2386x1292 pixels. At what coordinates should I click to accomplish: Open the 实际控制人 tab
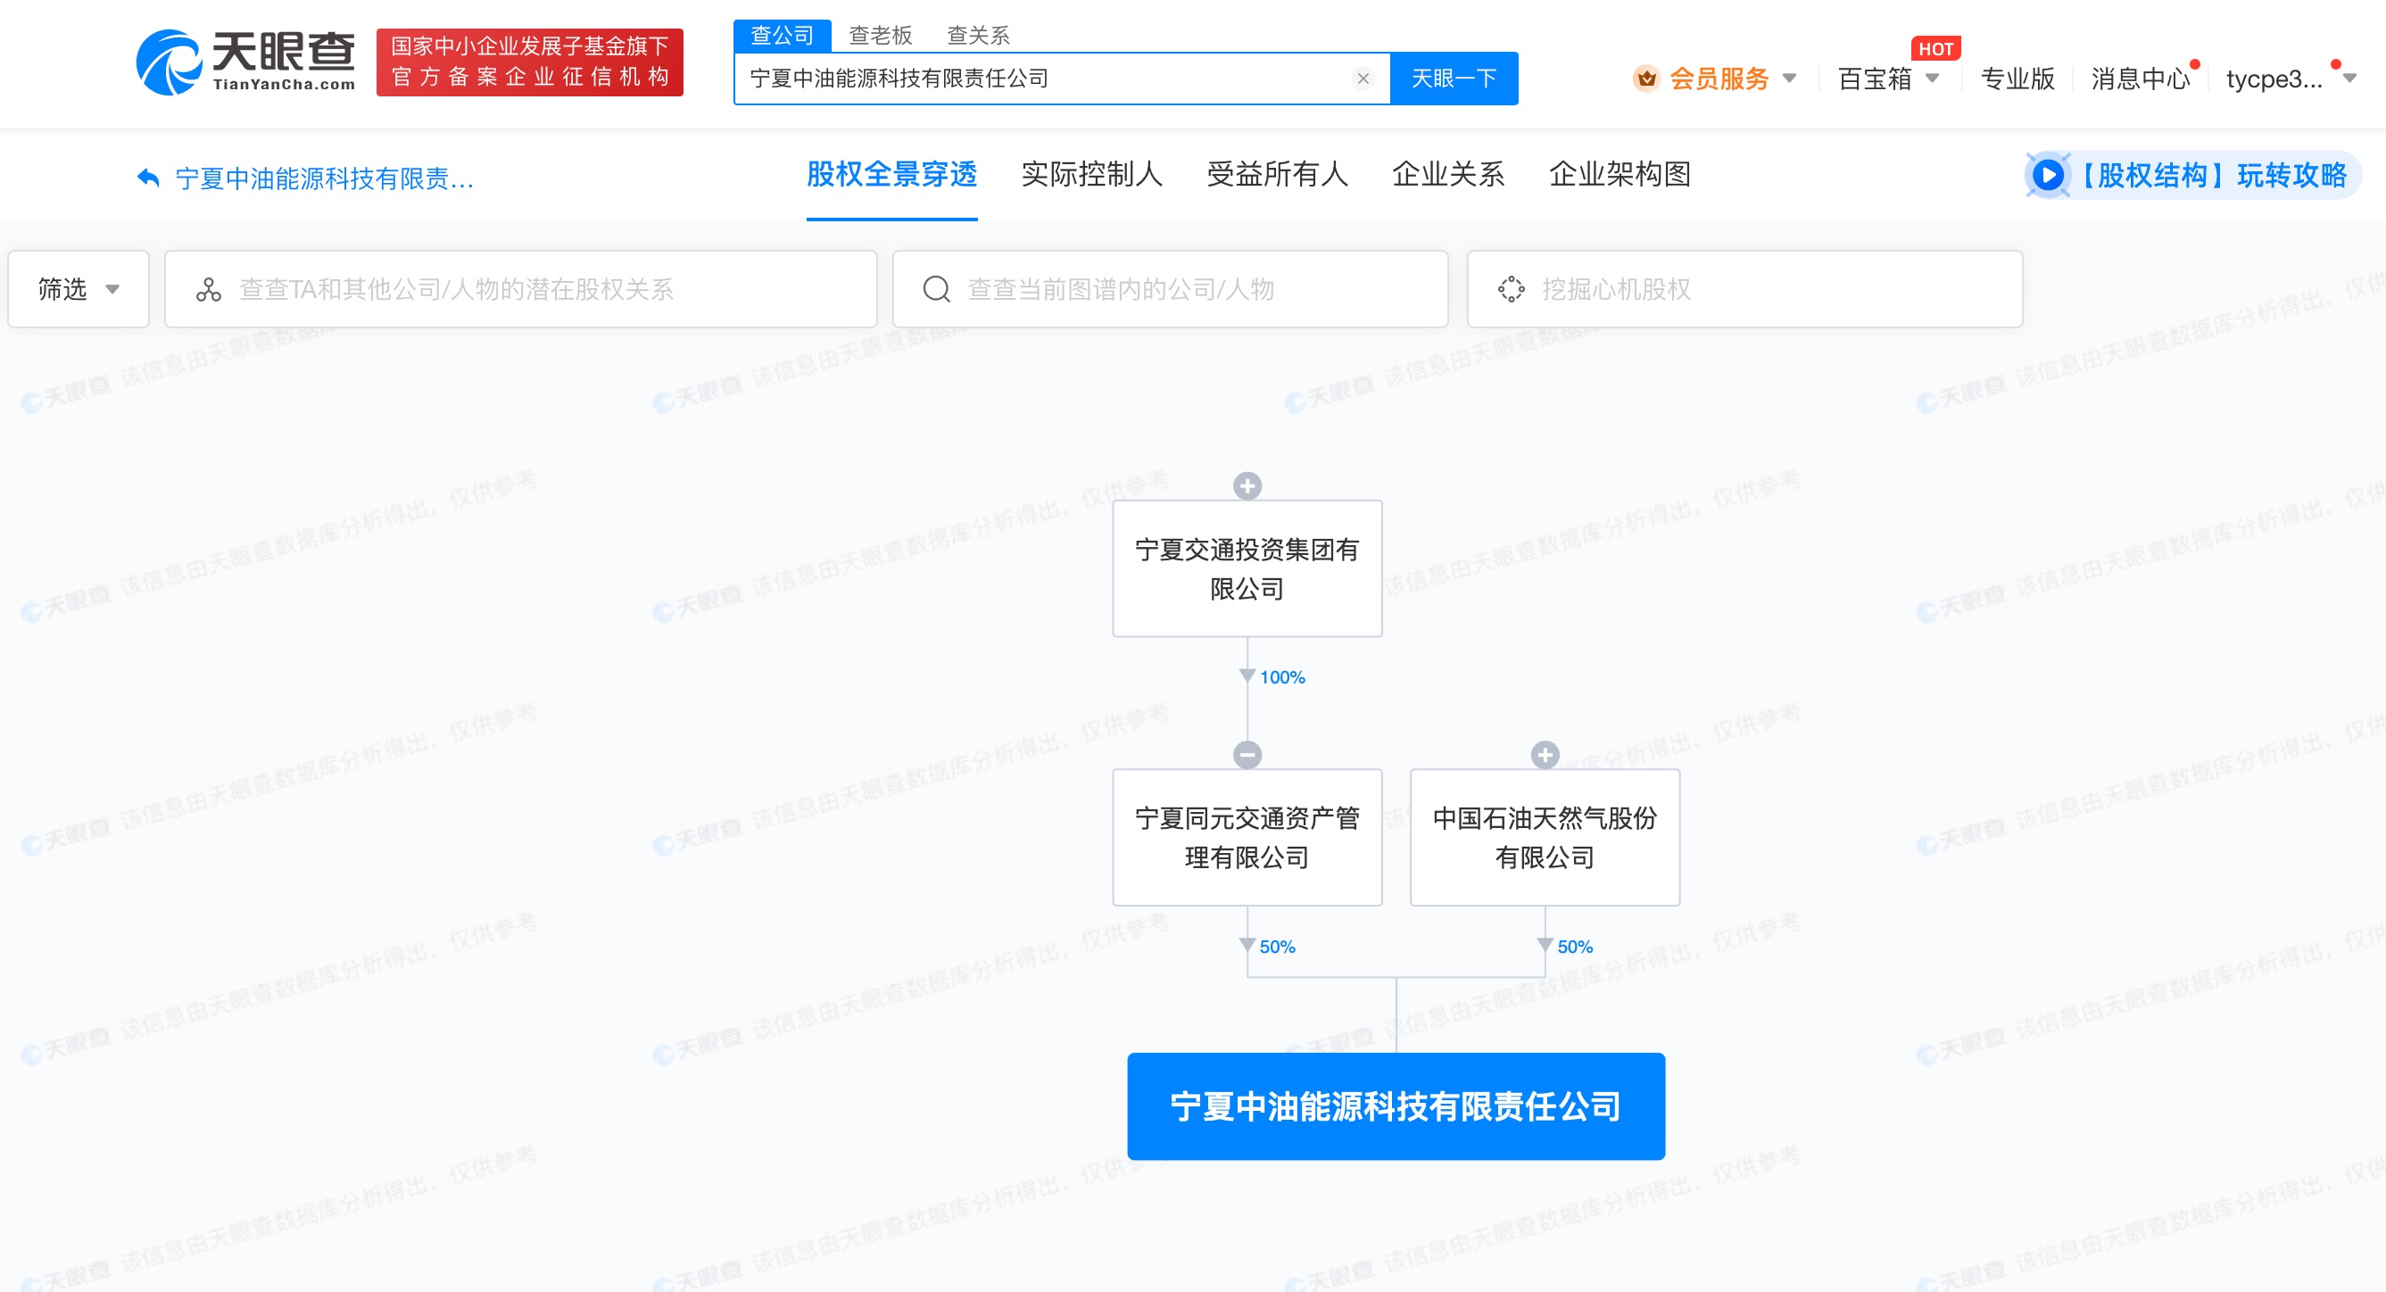click(x=1091, y=174)
